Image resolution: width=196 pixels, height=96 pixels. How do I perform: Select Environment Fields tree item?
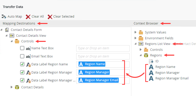159,38
